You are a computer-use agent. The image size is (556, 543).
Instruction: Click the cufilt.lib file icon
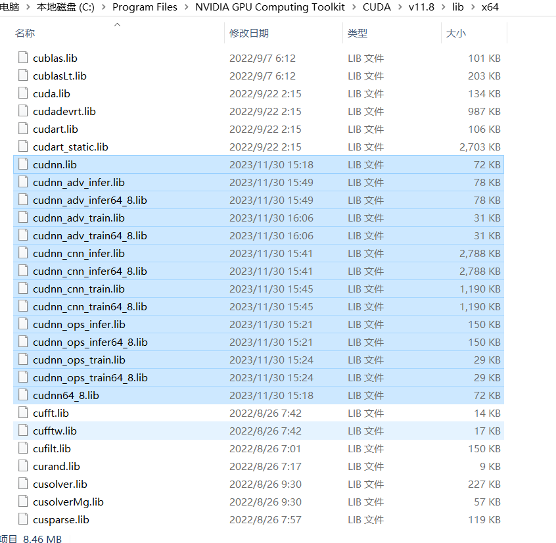23,448
